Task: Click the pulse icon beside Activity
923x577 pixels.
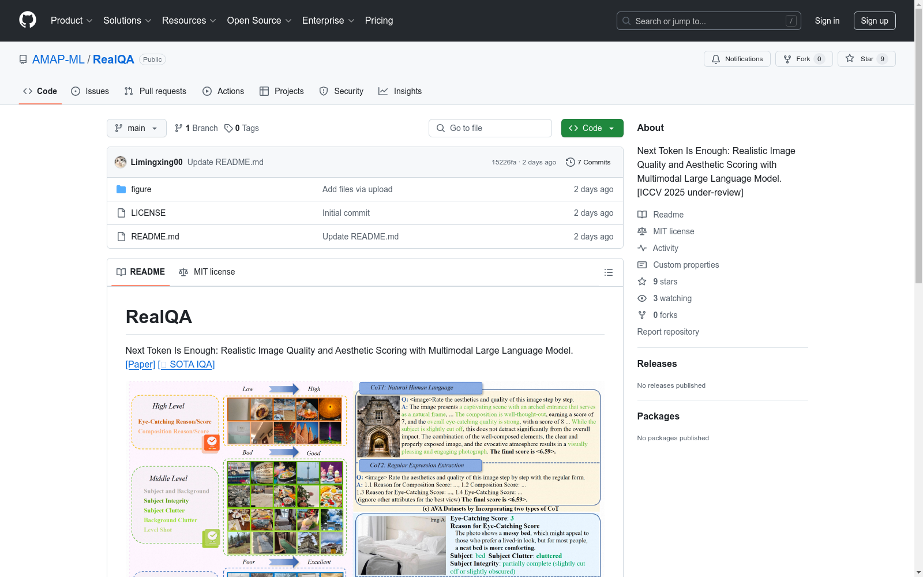Action: [642, 248]
